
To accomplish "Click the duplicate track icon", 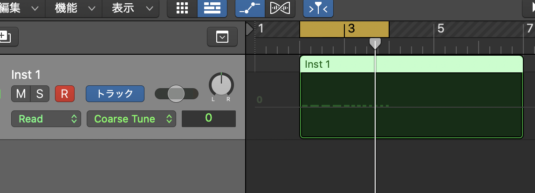I will [7, 37].
